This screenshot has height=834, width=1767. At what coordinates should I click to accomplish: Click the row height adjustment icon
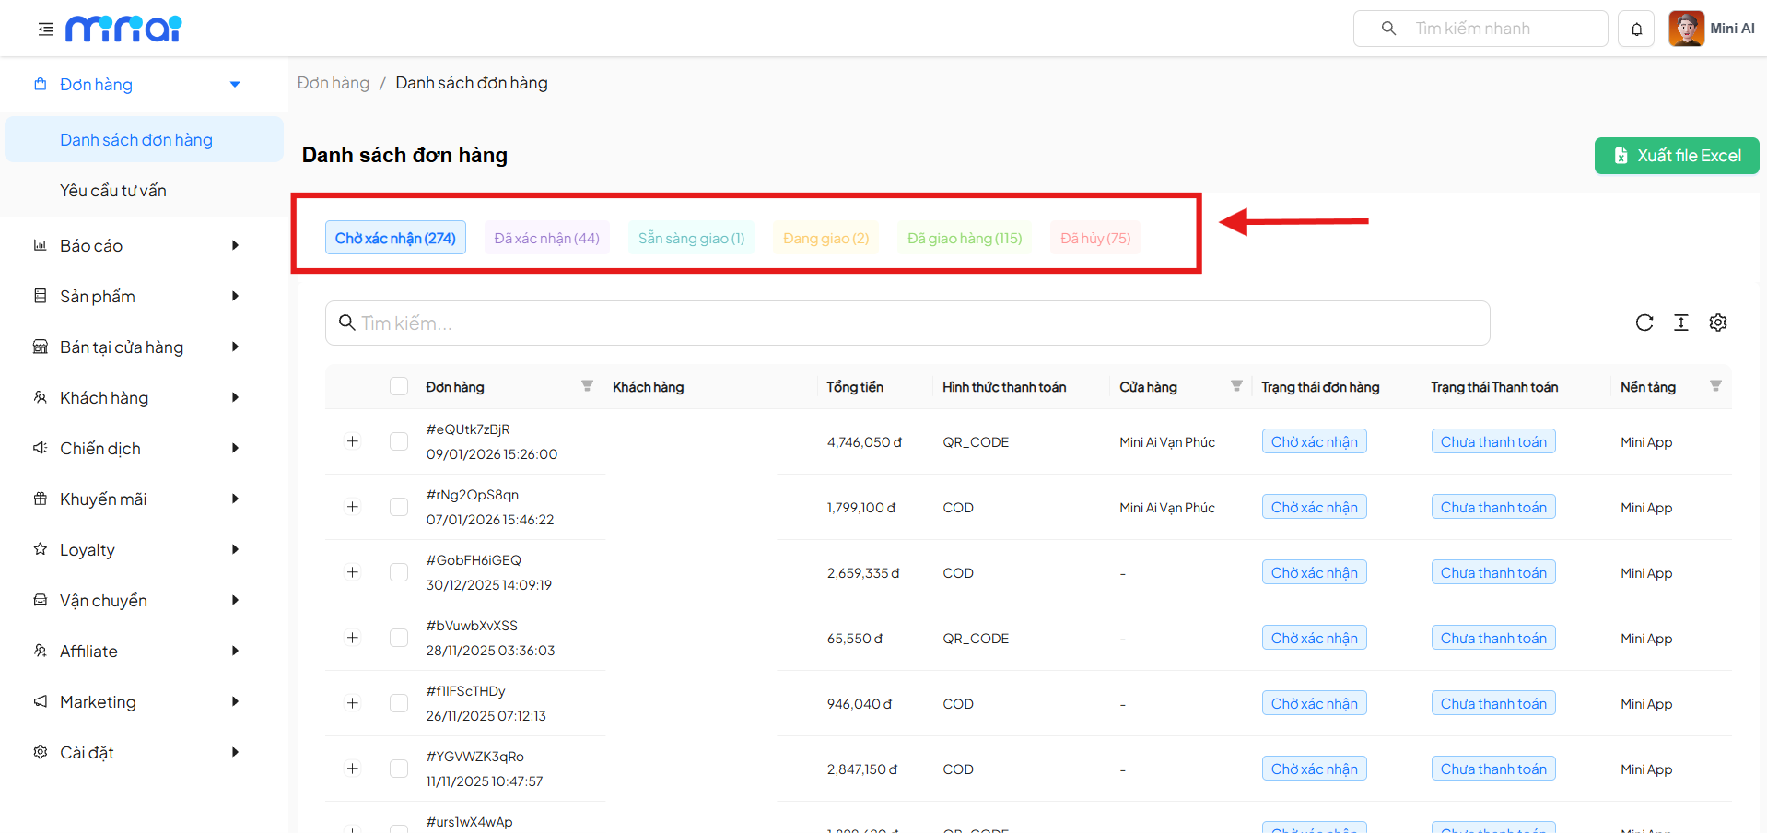tap(1681, 323)
